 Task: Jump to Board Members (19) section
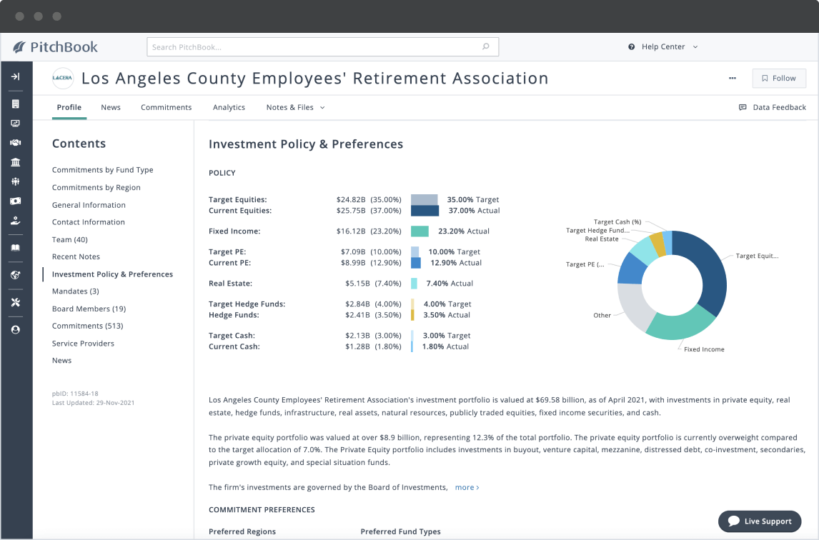coord(89,309)
